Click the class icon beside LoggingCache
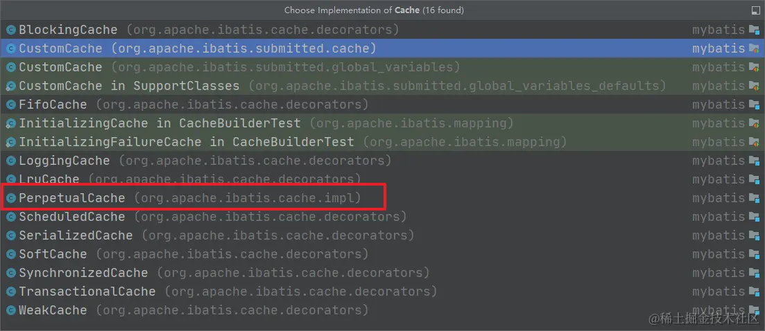The height and width of the screenshot is (331, 765). coord(10,161)
